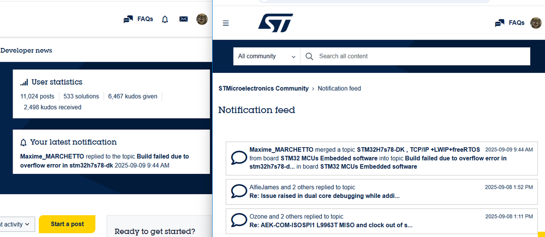The width and height of the screenshot is (545, 237).
Task: Open messages envelope icon in left window
Action: [x=183, y=19]
